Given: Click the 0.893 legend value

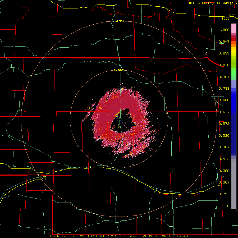Looking at the screenshot, I should click(224, 53).
